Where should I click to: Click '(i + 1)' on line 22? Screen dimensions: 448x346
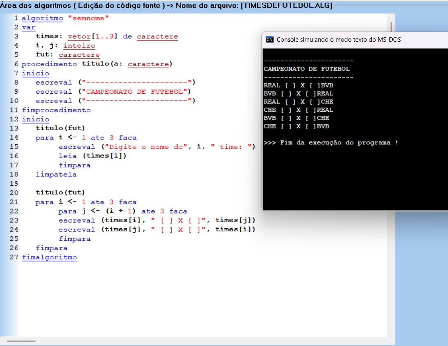pos(120,211)
